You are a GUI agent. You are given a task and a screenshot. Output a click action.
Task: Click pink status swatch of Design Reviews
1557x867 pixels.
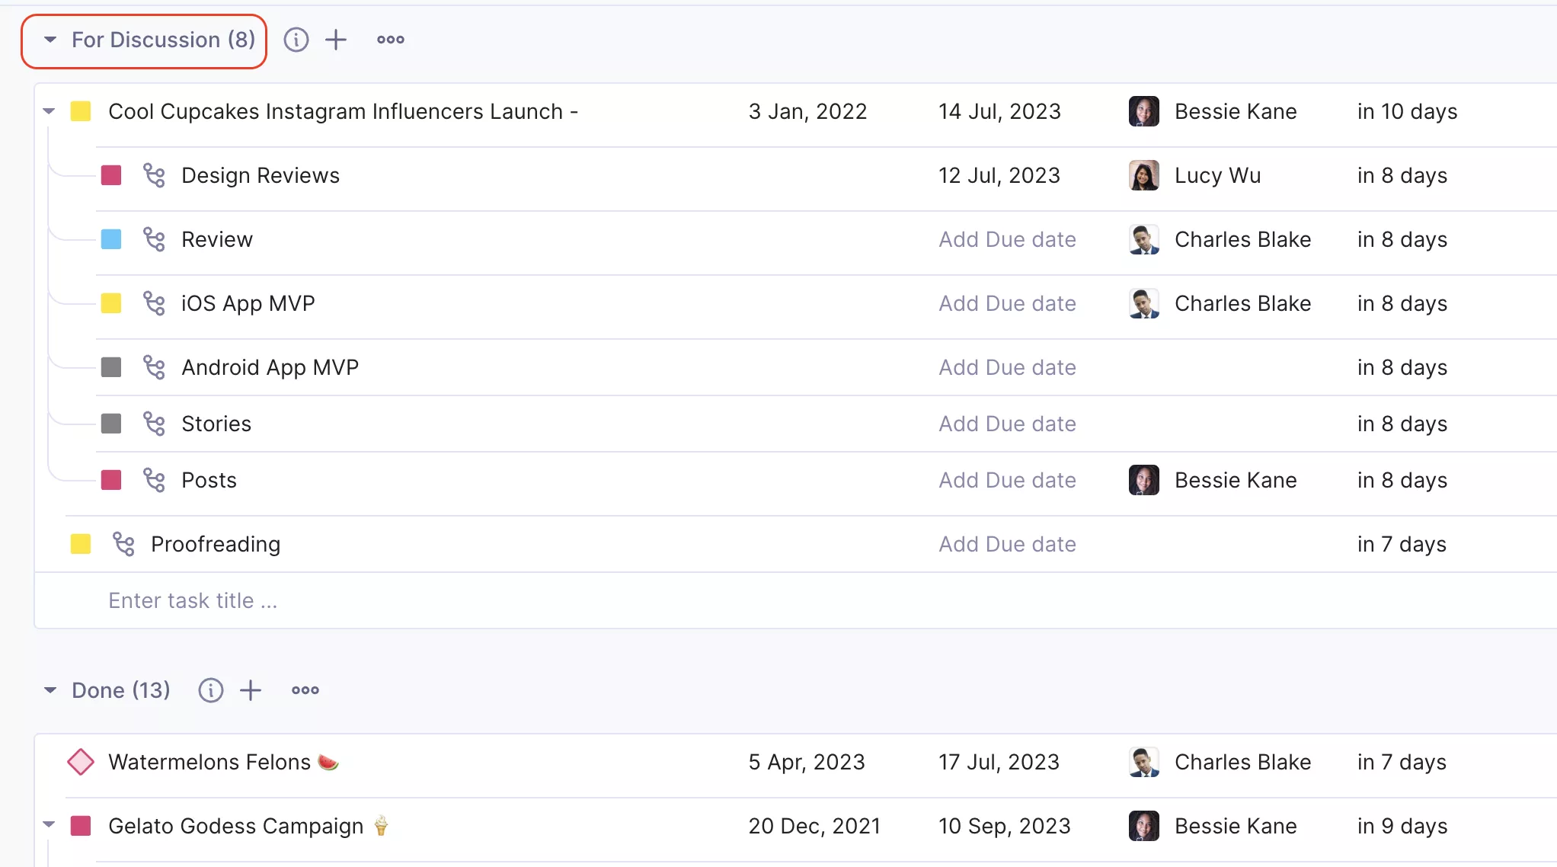[111, 175]
